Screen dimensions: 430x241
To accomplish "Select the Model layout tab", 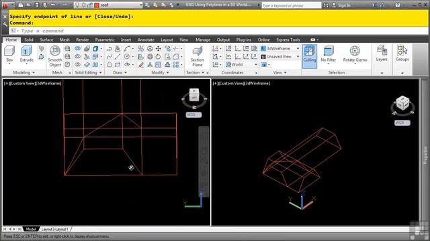I will click(x=31, y=229).
